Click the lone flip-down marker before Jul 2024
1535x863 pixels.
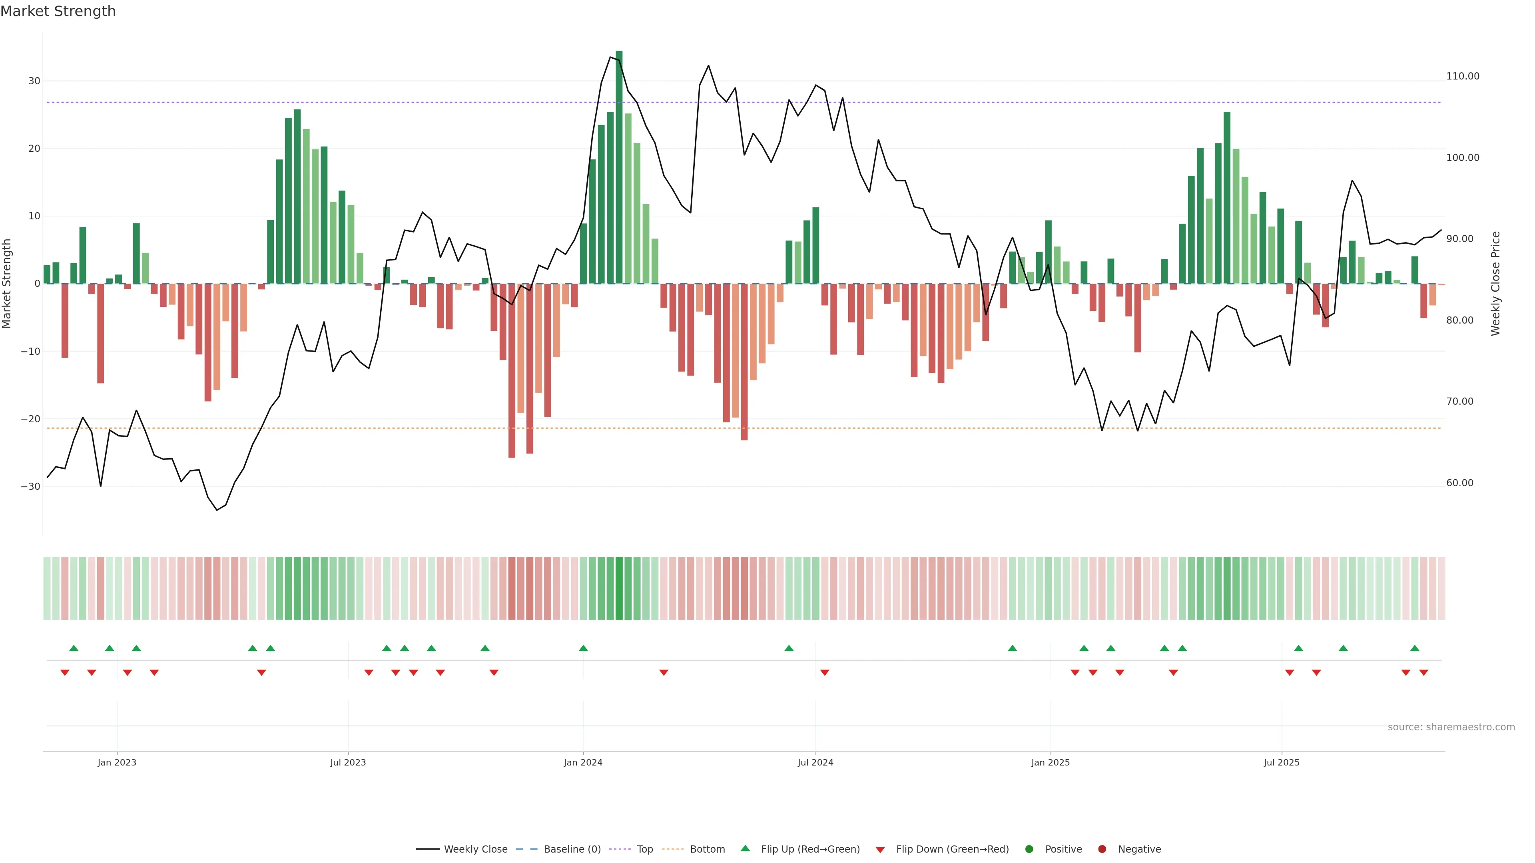click(x=664, y=672)
